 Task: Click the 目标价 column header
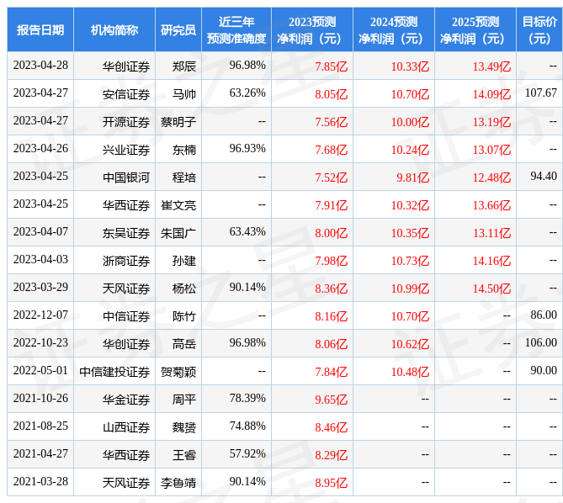coord(539,30)
